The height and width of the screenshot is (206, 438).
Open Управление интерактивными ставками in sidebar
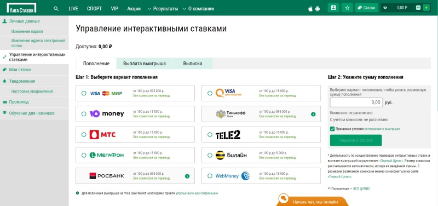tap(34, 57)
